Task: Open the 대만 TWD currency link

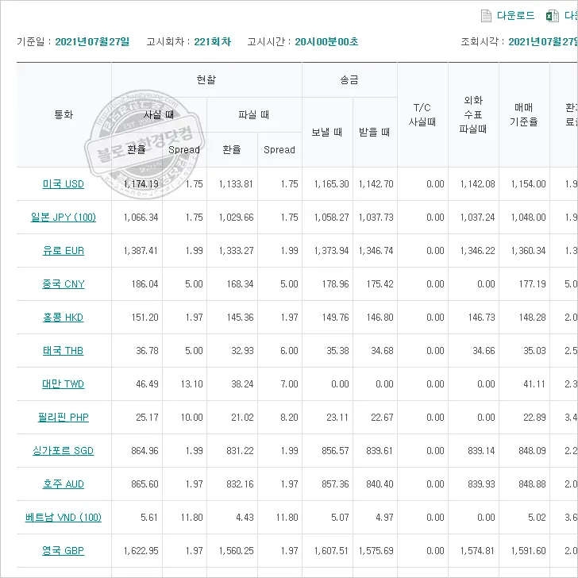Action: click(x=64, y=384)
